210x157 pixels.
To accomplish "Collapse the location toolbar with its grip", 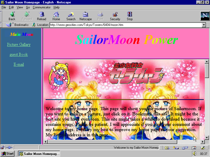I will (1, 25).
